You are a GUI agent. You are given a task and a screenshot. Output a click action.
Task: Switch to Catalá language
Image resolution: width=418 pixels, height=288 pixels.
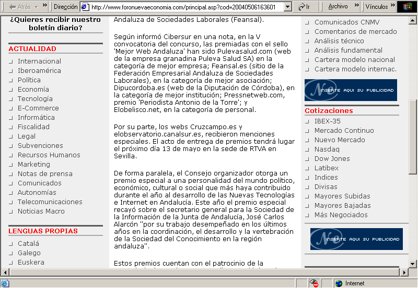(28, 243)
